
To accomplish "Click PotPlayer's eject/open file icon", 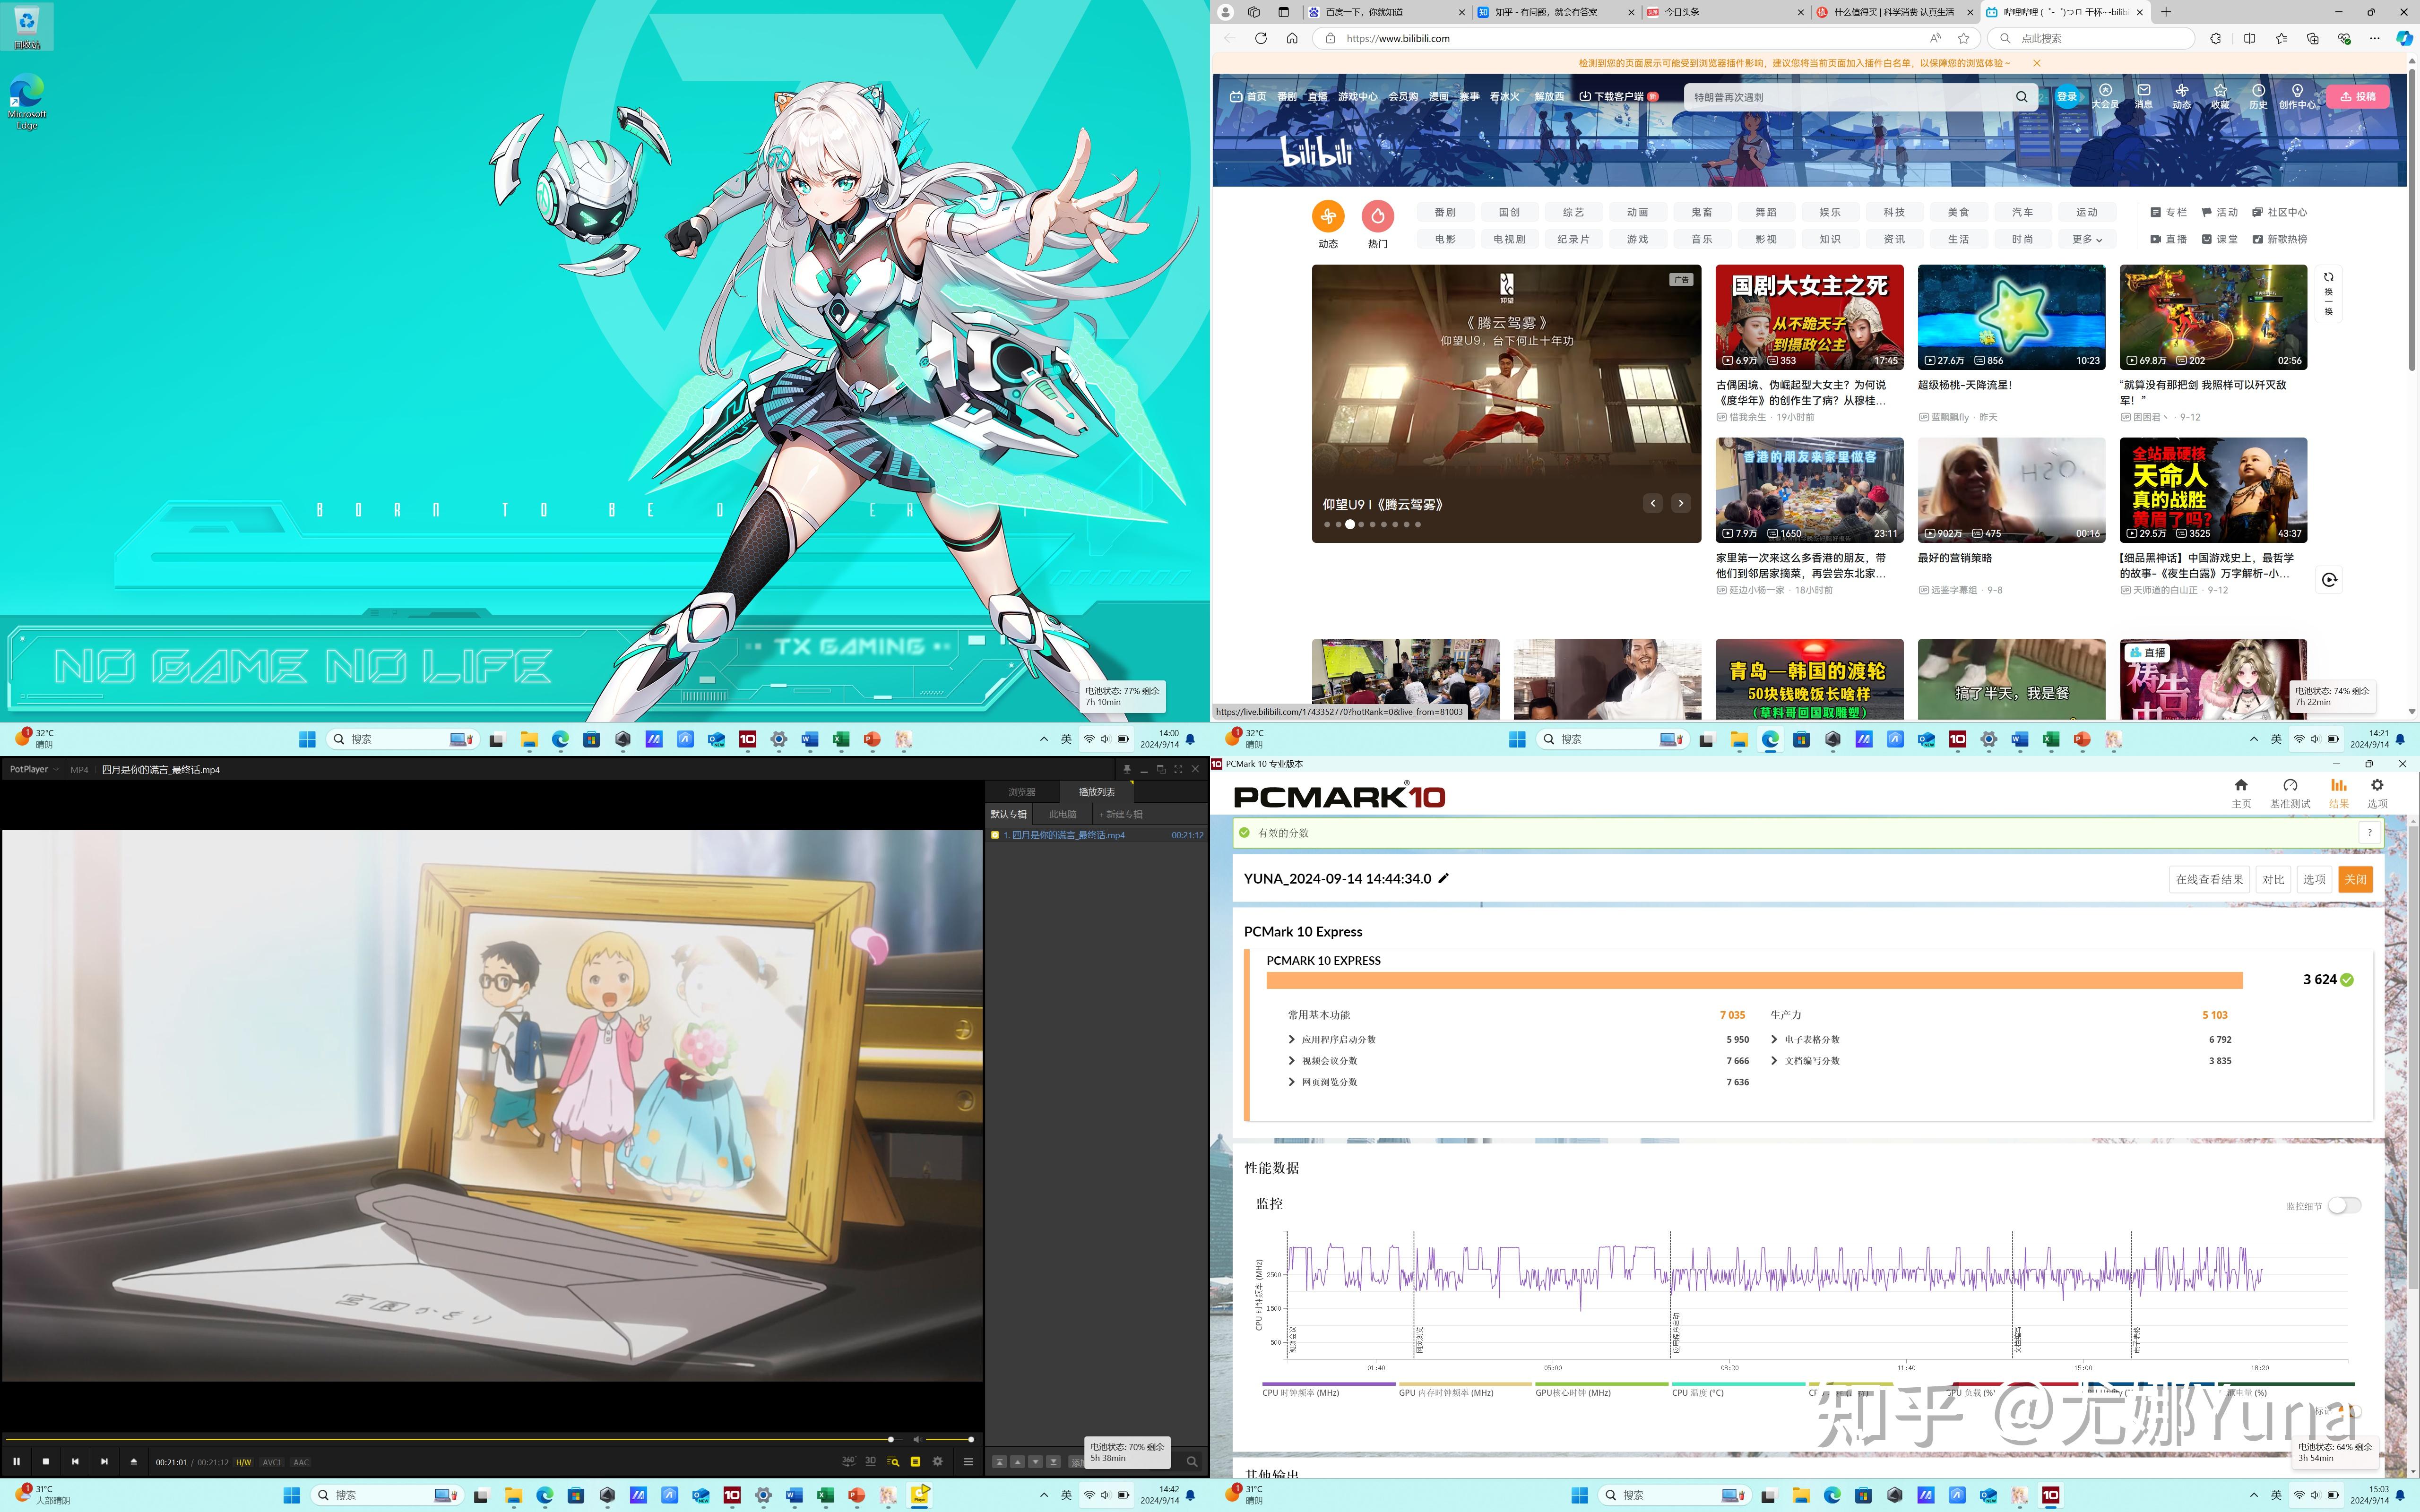I will (134, 1461).
